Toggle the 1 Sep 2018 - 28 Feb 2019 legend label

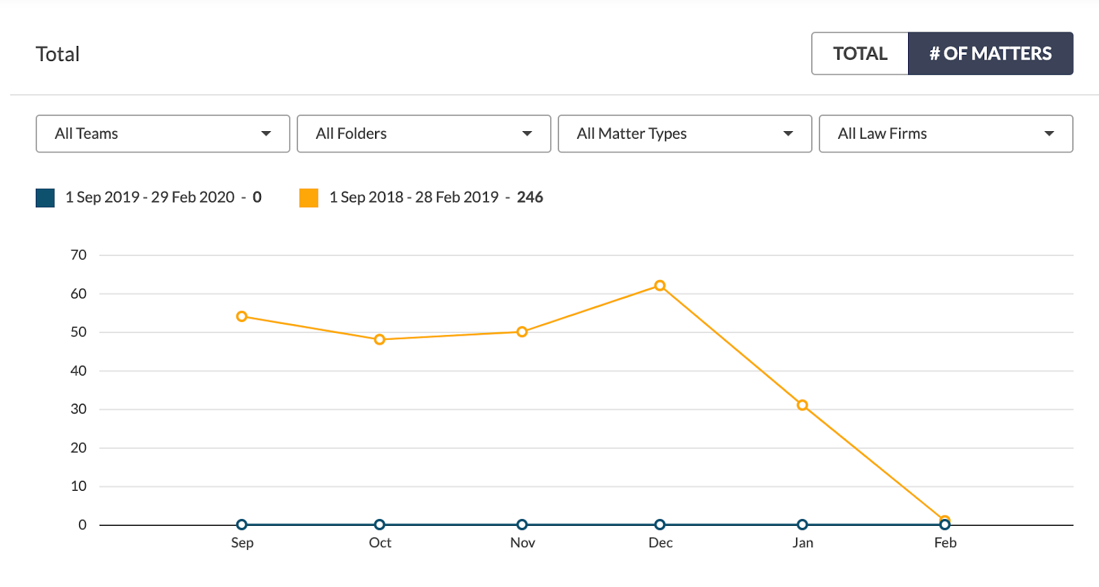point(414,198)
